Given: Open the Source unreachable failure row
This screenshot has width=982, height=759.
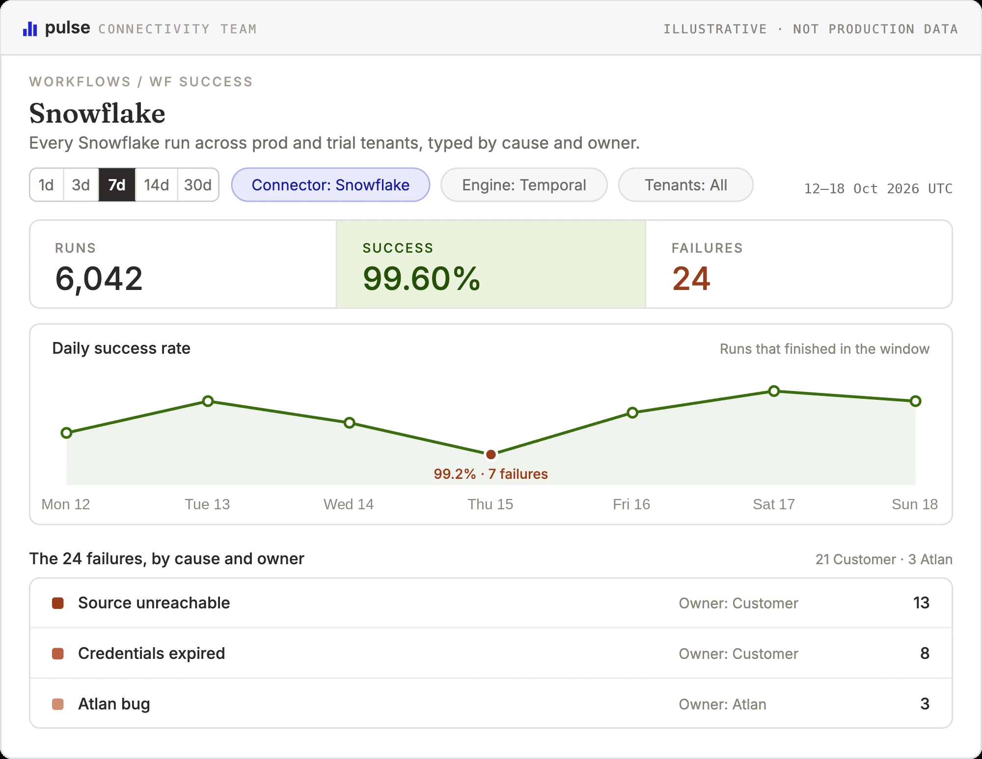Looking at the screenshot, I should pyautogui.click(x=491, y=603).
